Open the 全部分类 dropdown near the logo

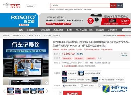[31, 7]
